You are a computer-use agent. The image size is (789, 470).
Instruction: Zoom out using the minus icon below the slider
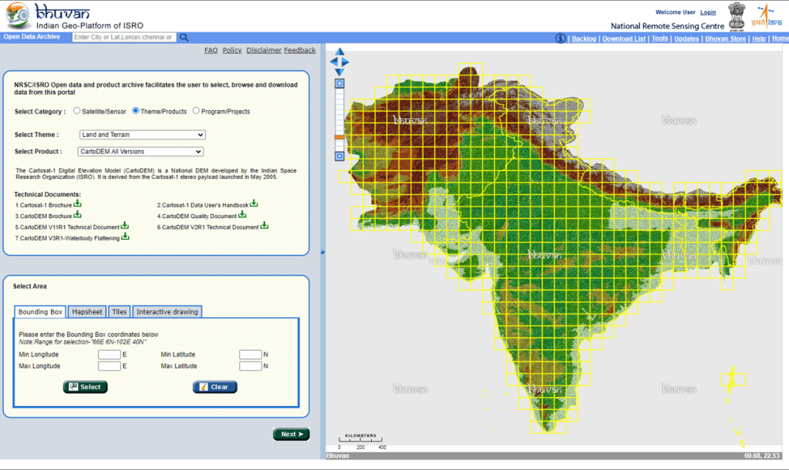(339, 156)
